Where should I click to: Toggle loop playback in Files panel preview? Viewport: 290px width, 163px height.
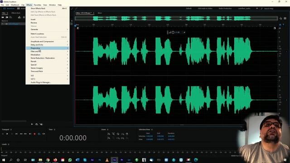[x=37, y=124]
